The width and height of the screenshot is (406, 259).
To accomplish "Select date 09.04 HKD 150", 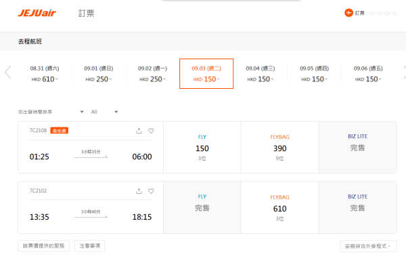I will (261, 74).
